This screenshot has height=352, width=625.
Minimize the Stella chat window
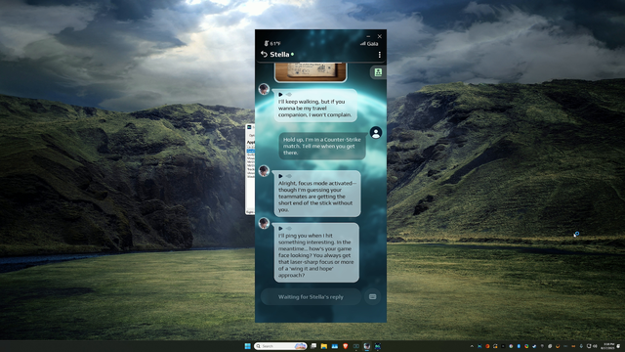[x=368, y=36]
